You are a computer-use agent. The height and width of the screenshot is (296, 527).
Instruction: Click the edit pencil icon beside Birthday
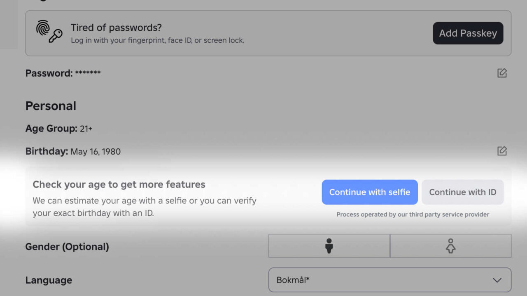(501, 151)
